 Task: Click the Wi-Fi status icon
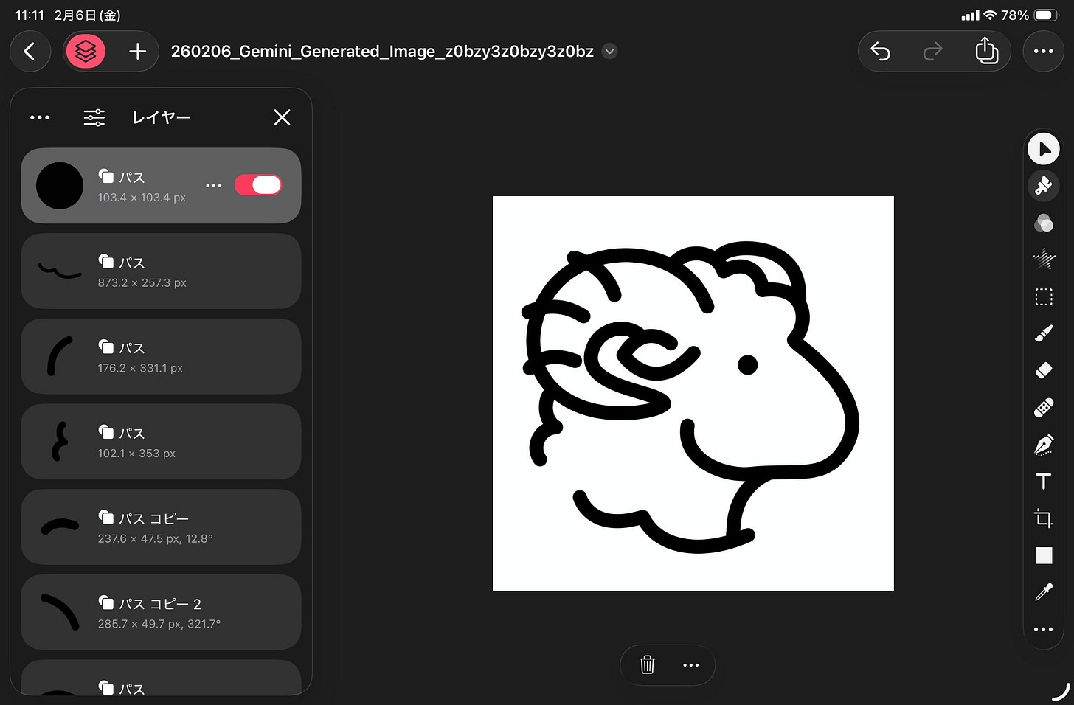tap(991, 15)
